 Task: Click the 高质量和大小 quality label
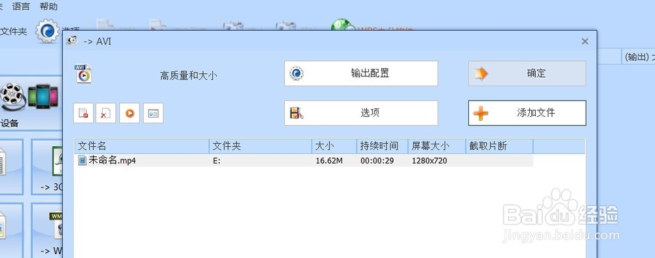pyautogui.click(x=189, y=76)
